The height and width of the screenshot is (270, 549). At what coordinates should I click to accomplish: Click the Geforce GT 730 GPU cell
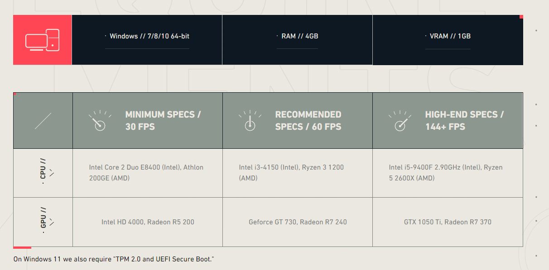(x=298, y=222)
